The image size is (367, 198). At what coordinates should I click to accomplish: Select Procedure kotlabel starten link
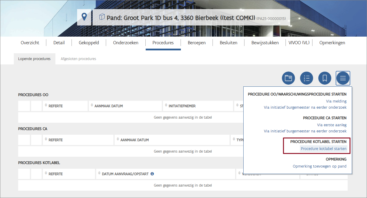point(324,149)
